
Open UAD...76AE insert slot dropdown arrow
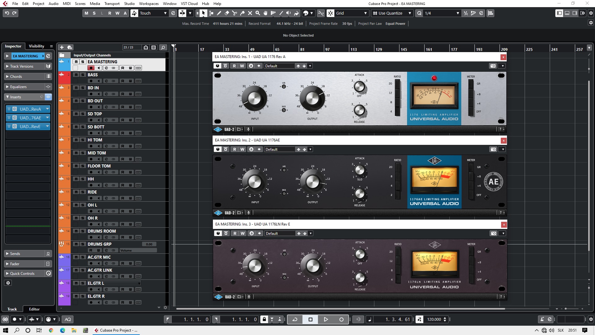pyautogui.click(x=47, y=118)
